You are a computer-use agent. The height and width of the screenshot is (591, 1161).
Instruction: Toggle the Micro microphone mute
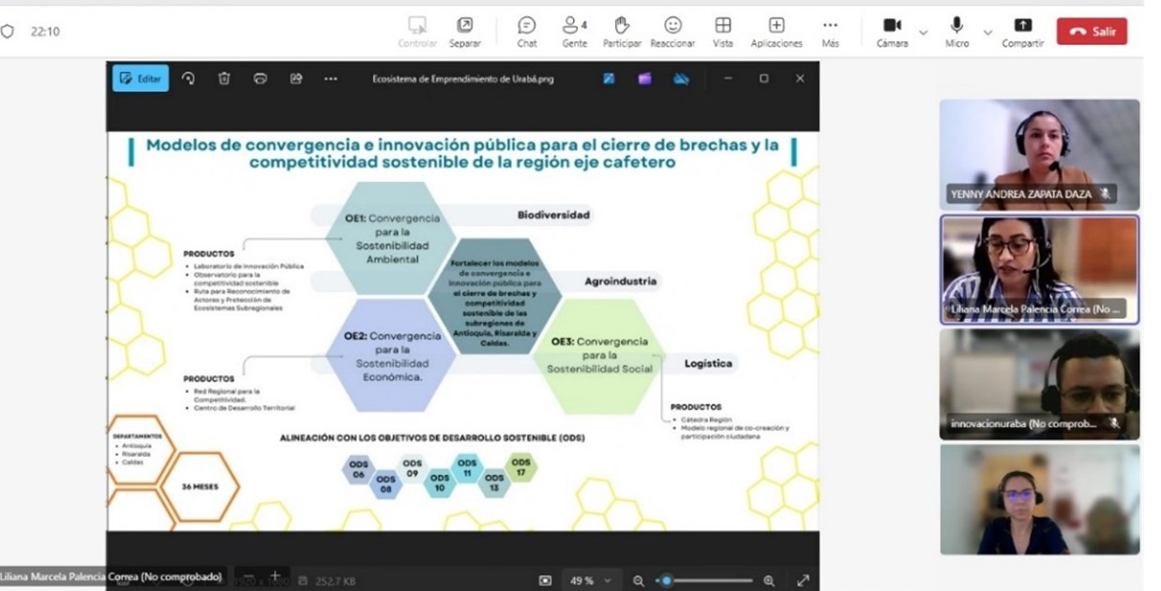(957, 31)
